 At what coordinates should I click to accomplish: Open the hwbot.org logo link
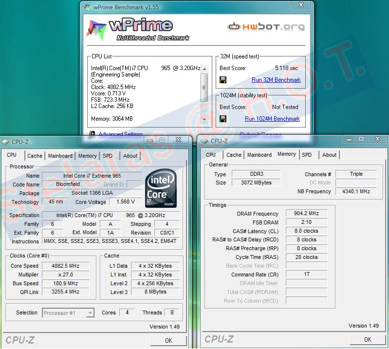pos(266,26)
